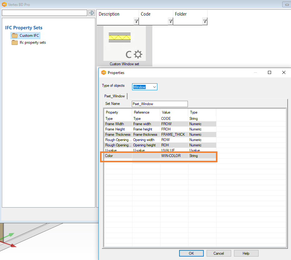Open Help for the Properties dialog
Viewport: 291px width, 260px height.
[246, 253]
